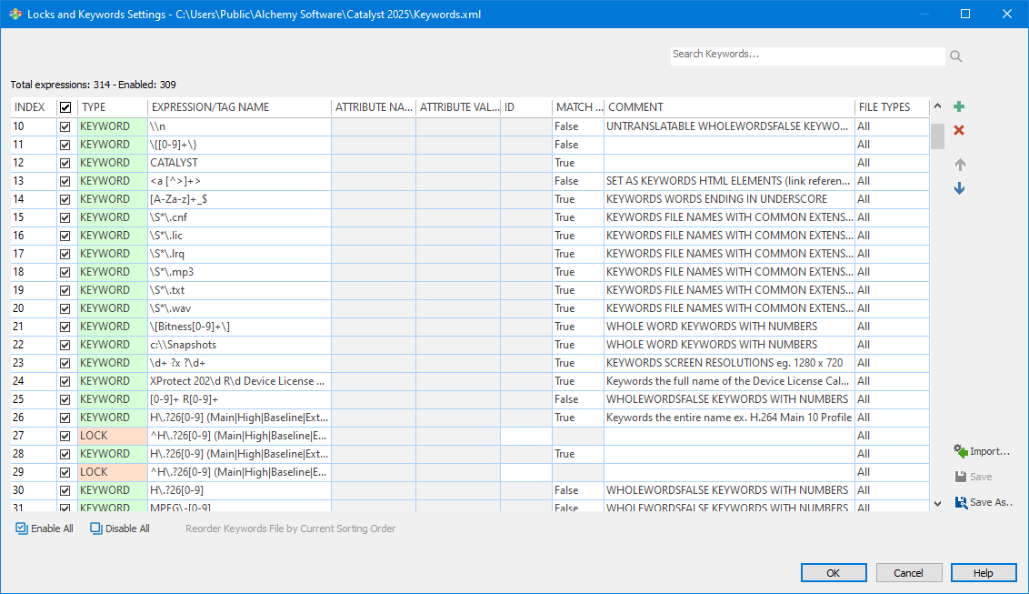This screenshot has height=594, width=1029.
Task: Click the Enable All icon
Action: coord(22,529)
